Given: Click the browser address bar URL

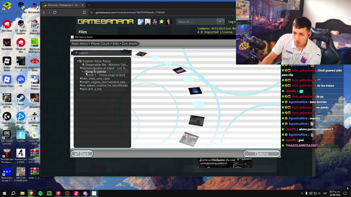Looking at the screenshot, I should coord(130,12).
